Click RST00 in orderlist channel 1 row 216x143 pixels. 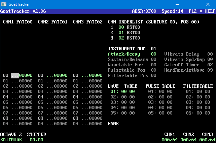tap(133, 27)
